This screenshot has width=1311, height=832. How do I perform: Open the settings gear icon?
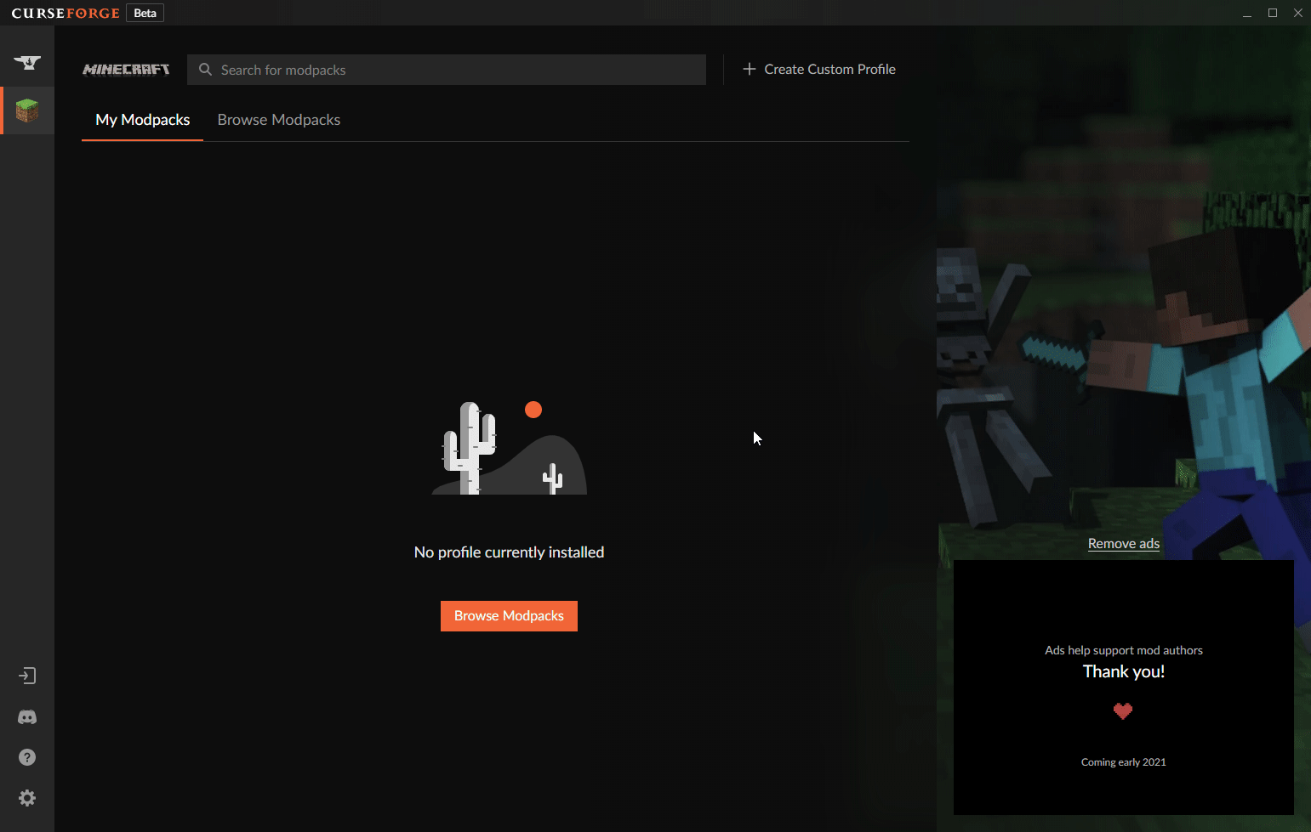pyautogui.click(x=27, y=798)
